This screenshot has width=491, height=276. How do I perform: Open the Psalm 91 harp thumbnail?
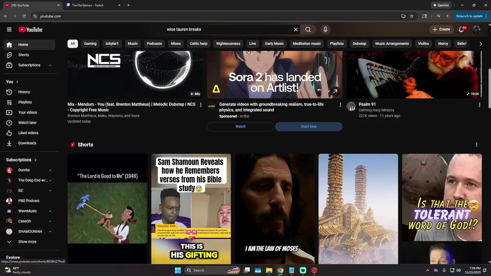[x=414, y=75]
